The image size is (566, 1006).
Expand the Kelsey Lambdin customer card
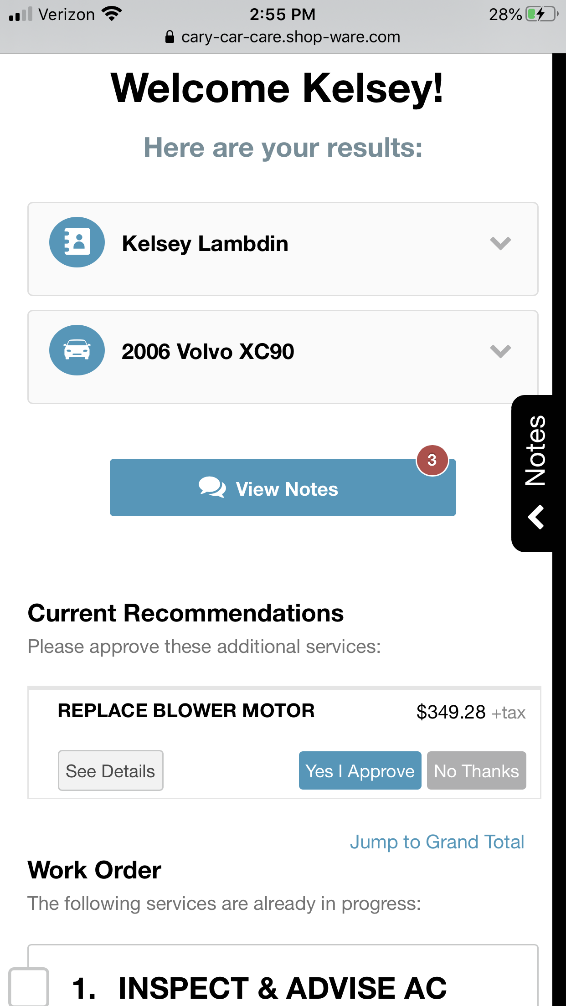[500, 243]
